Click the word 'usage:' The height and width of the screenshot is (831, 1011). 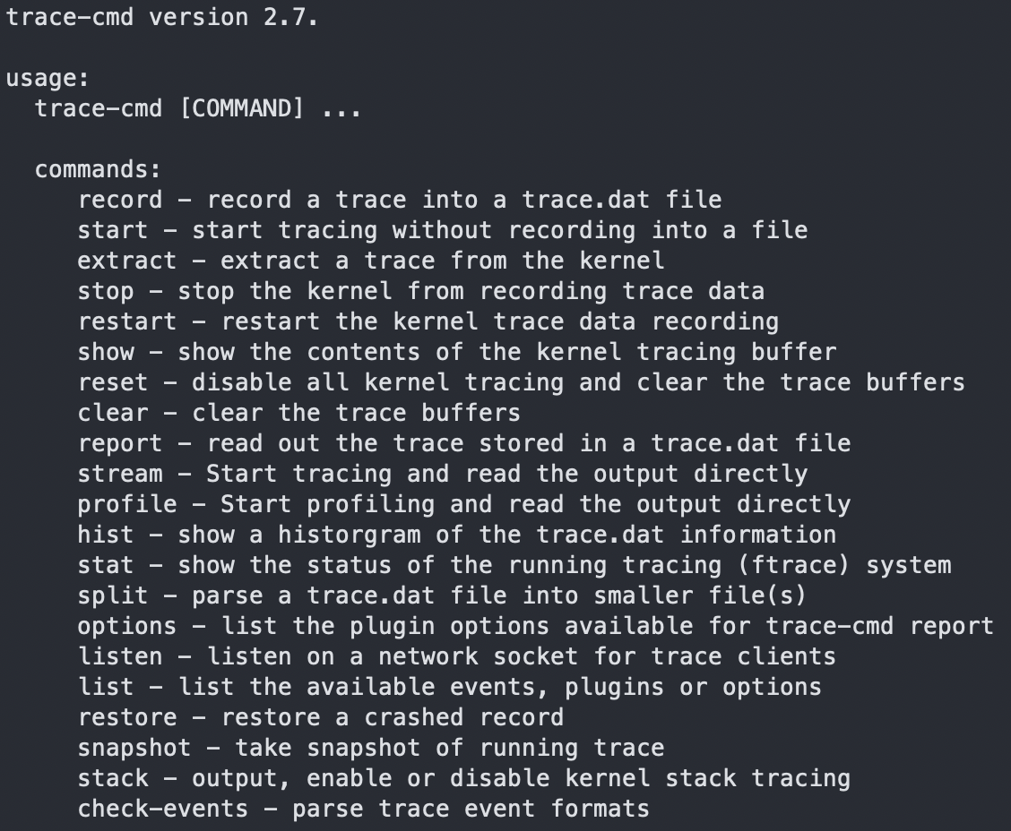pyautogui.click(x=48, y=78)
